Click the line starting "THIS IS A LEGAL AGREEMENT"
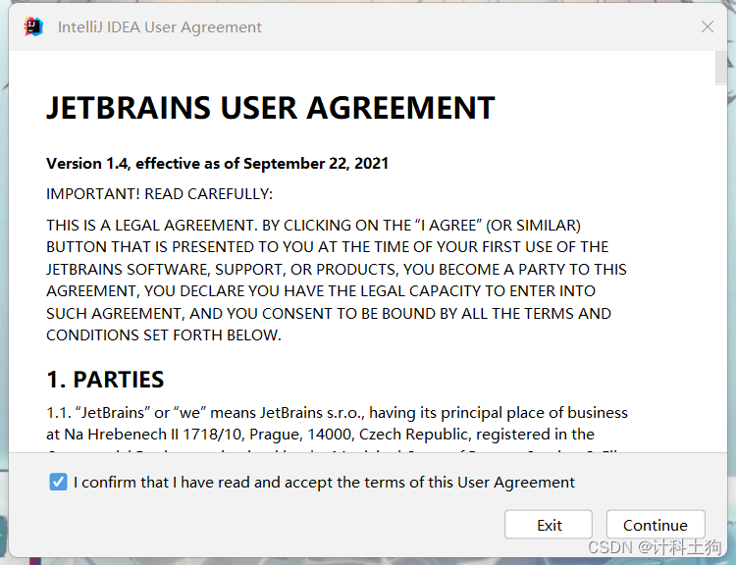The width and height of the screenshot is (736, 565). pos(314,226)
